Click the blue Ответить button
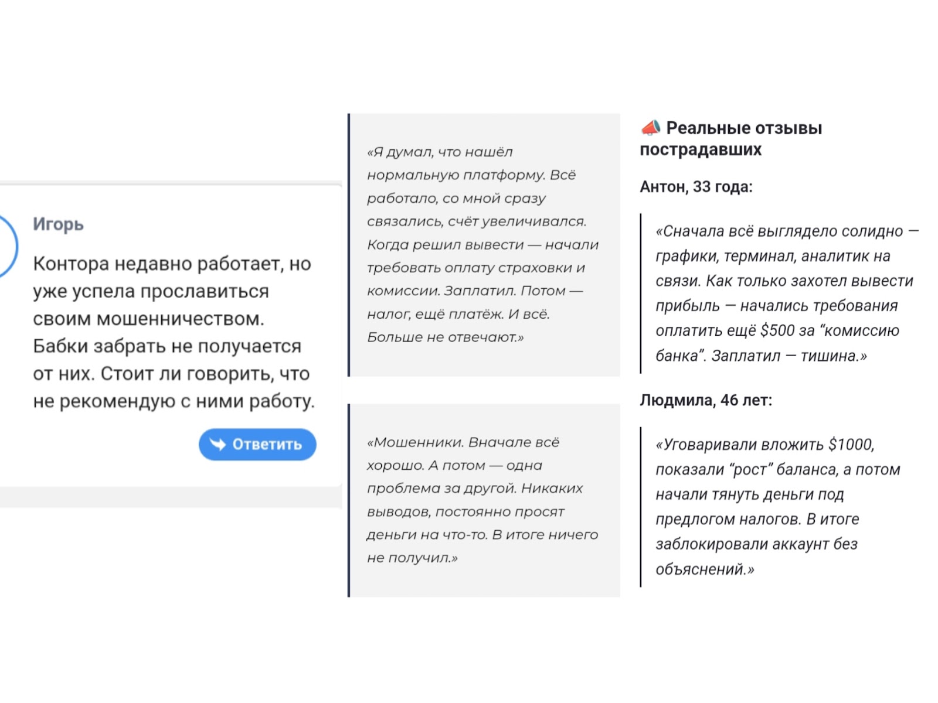The height and width of the screenshot is (703, 938). (x=257, y=445)
